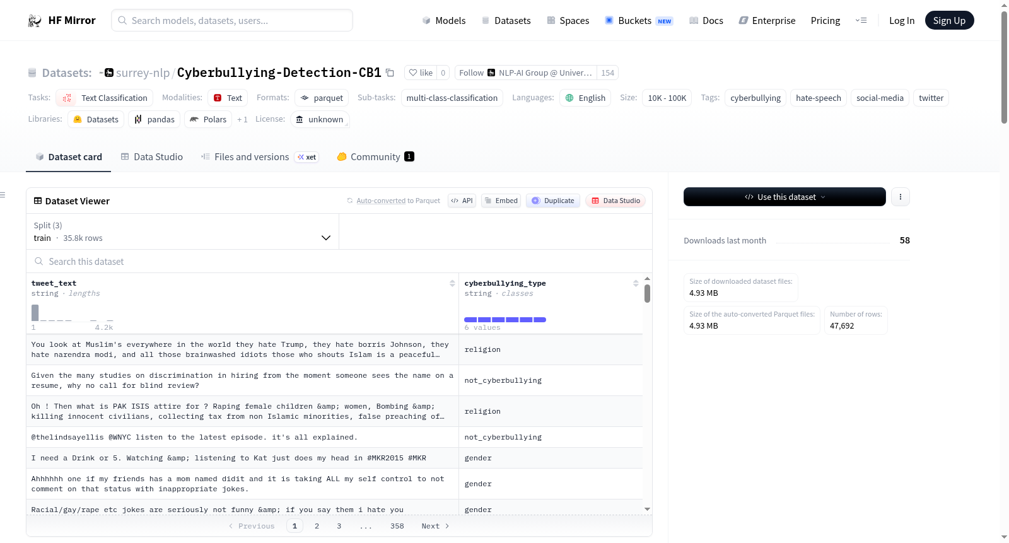Image resolution: width=1009 pixels, height=543 pixels.
Task: Follow the NLP-AI Group organization
Action: coord(525,73)
